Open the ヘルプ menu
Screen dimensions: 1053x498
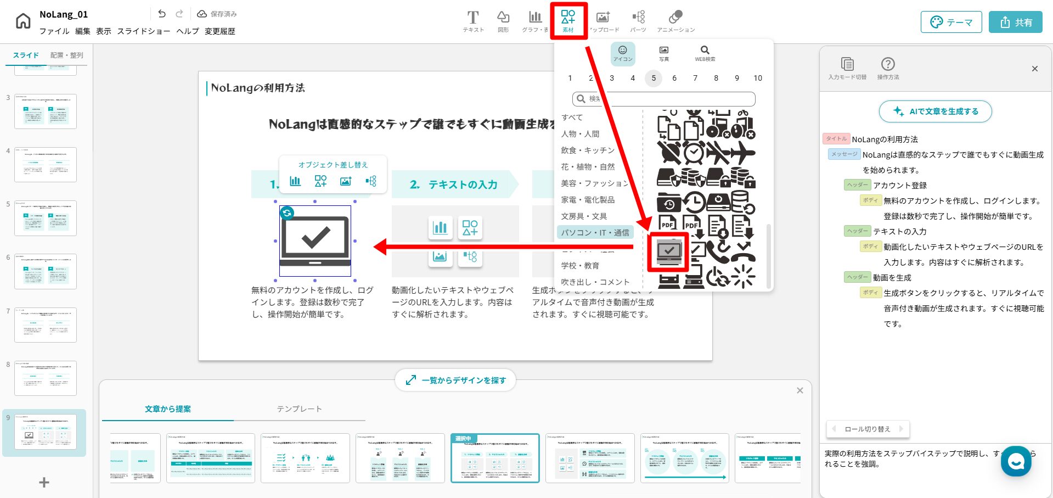coord(188,31)
